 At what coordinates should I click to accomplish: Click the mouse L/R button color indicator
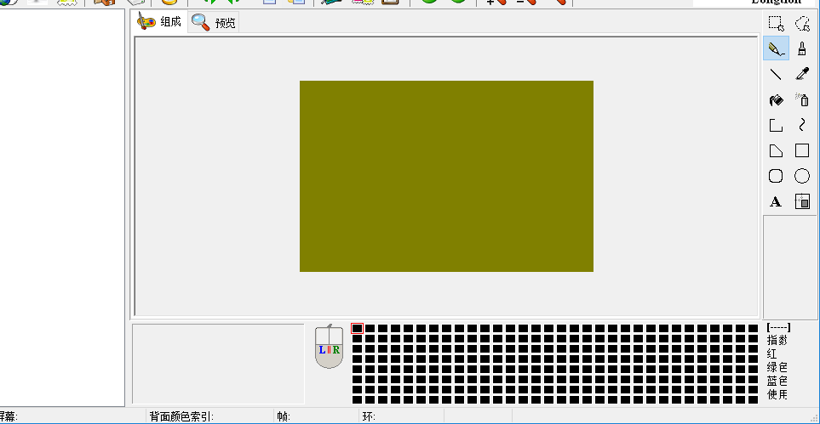click(x=329, y=348)
